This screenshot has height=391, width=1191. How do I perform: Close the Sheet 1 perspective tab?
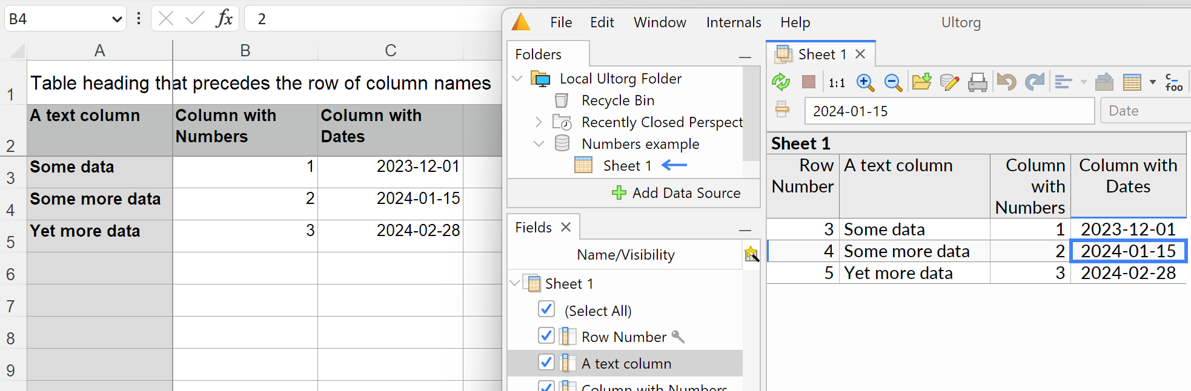point(860,54)
